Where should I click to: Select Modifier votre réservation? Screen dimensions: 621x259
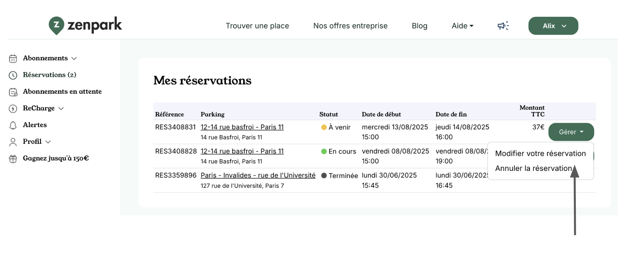pos(540,153)
